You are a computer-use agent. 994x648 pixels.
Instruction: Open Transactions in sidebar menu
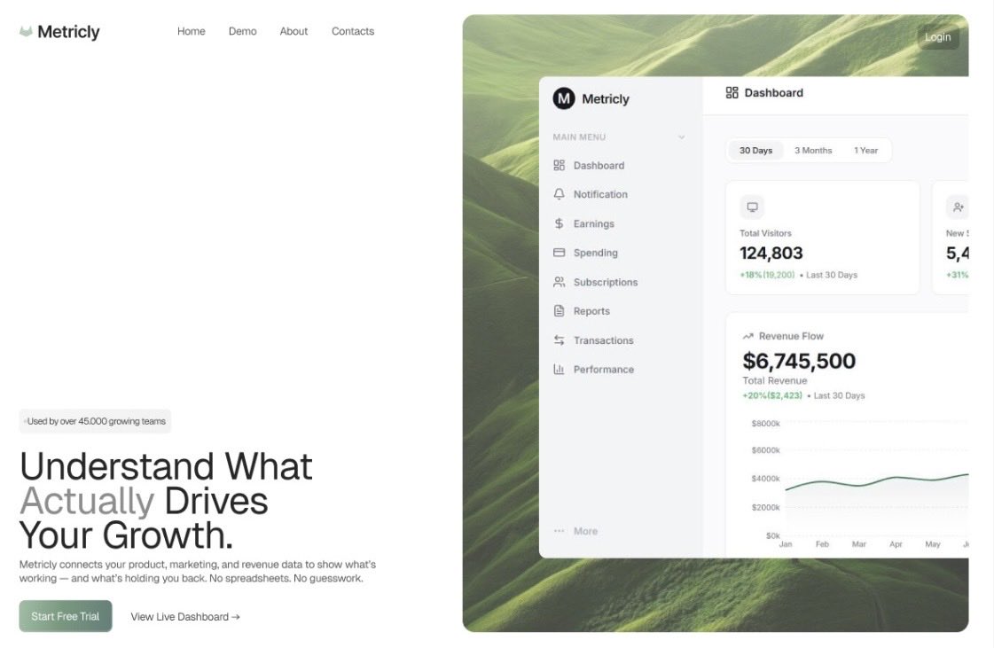(604, 340)
